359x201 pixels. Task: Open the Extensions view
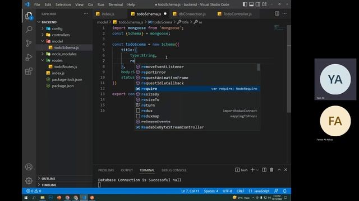pos(29,71)
